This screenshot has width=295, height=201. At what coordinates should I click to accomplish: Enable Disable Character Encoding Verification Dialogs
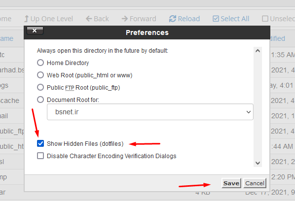(x=40, y=156)
